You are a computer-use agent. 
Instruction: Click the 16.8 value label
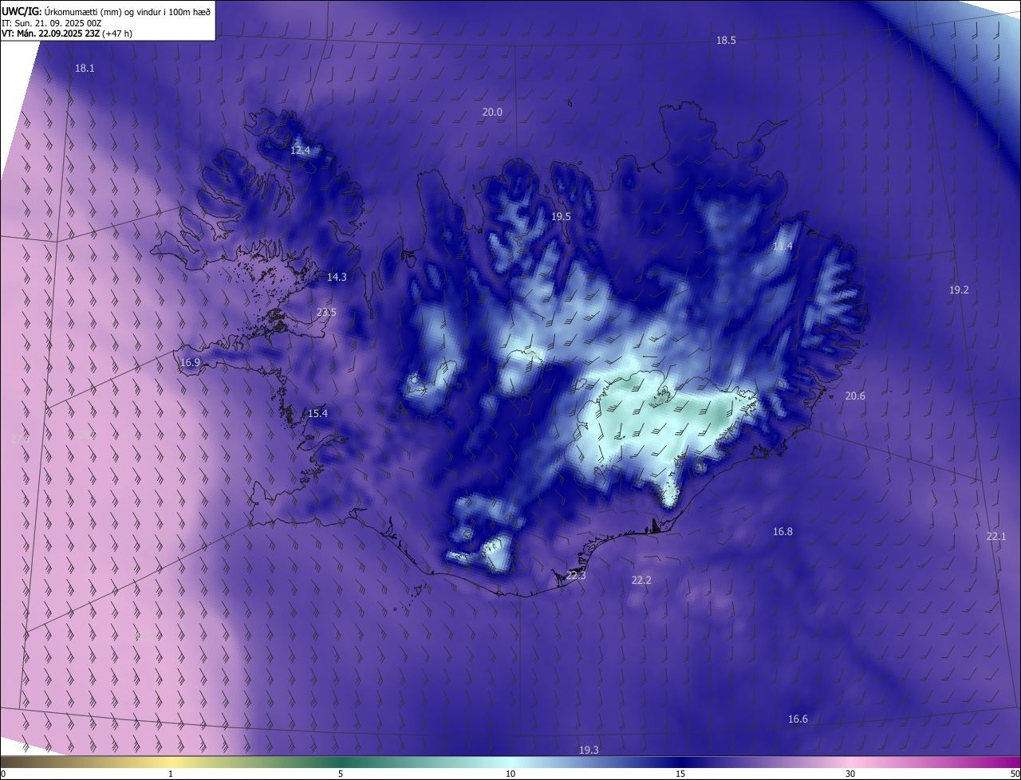click(x=783, y=532)
